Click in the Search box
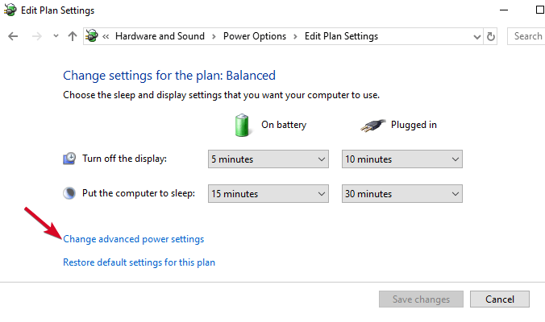The height and width of the screenshot is (322, 545). (x=528, y=36)
